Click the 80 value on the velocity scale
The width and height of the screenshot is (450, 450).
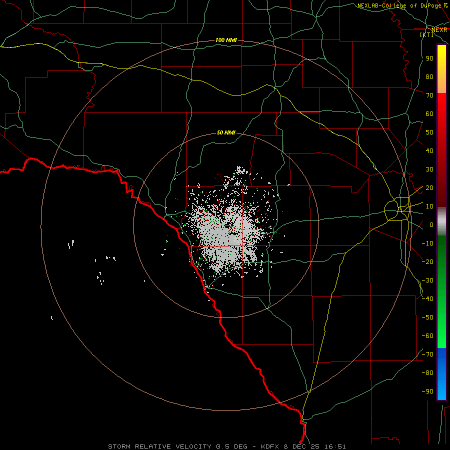point(429,76)
